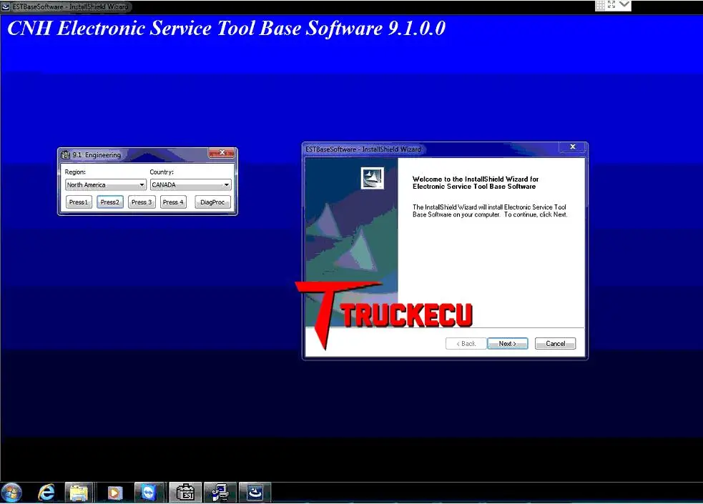Click the Press 3 button
Screen dimensions: 703x504
click(x=142, y=202)
